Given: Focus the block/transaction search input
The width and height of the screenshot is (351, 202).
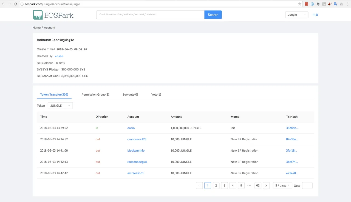Looking at the screenshot, I should pyautogui.click(x=150, y=15).
